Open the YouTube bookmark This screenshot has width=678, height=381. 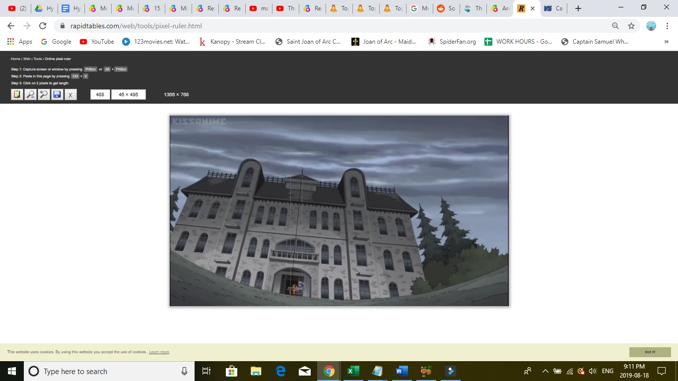pyautogui.click(x=97, y=42)
